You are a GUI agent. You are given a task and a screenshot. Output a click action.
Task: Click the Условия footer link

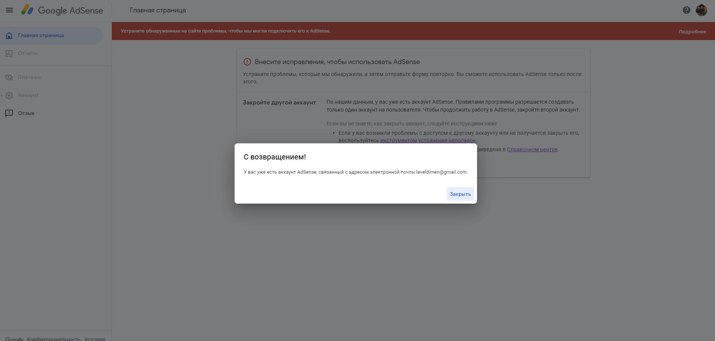95,339
